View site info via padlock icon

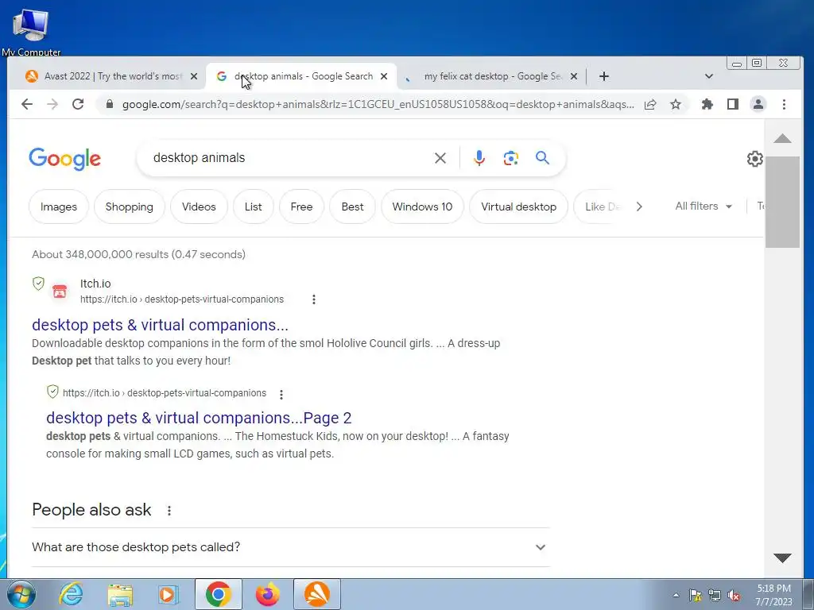109,104
